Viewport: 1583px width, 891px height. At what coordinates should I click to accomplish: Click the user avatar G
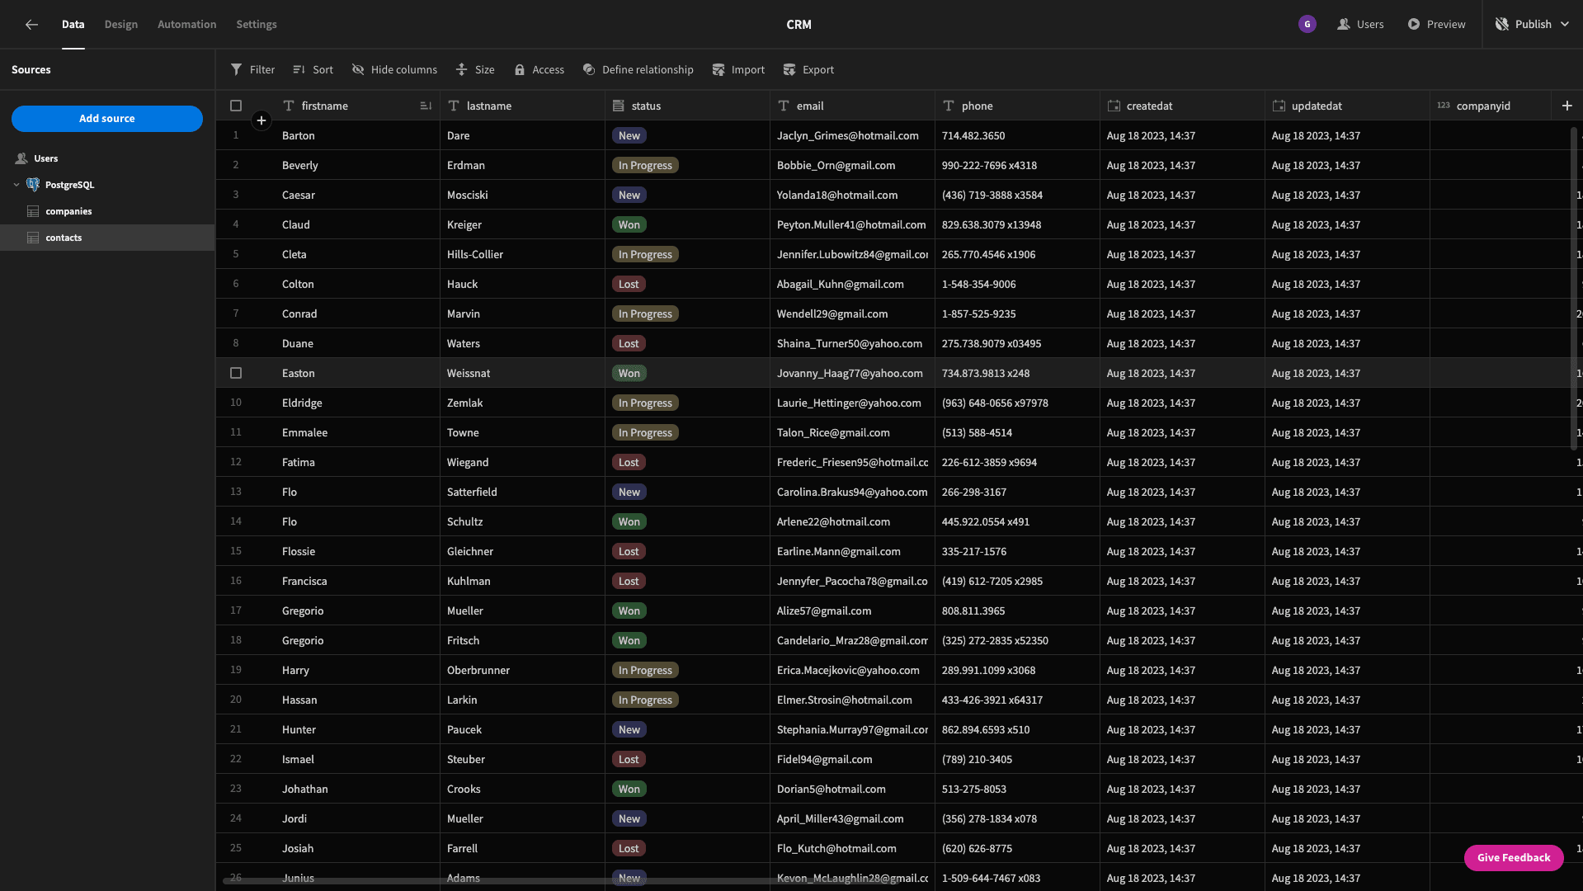pyautogui.click(x=1307, y=25)
